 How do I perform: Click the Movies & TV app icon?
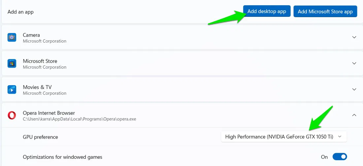click(12, 89)
